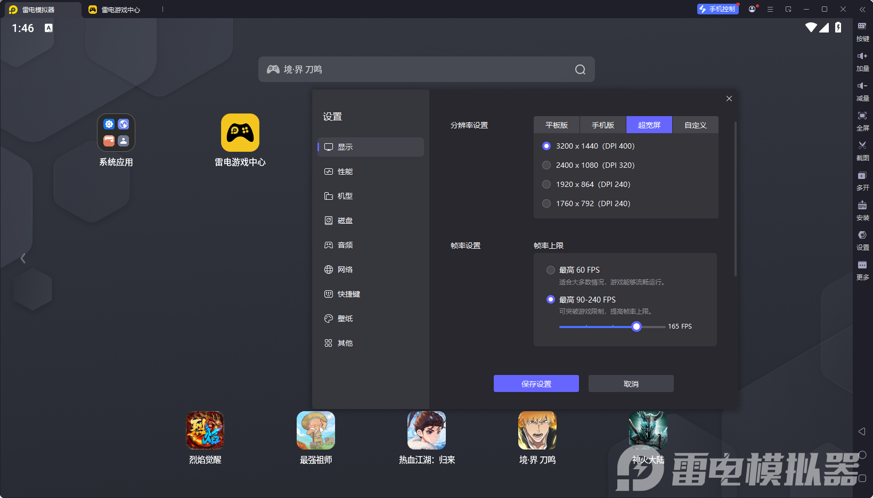Open the 快捷键 settings section
873x498 pixels.
click(x=371, y=294)
